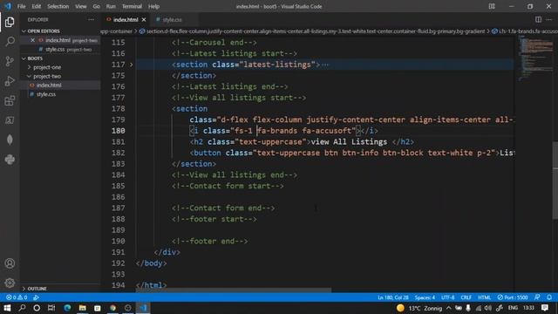Open the Cortana circle icon in taskbar
Image resolution: width=558 pixels, height=314 pixels.
click(x=37, y=308)
